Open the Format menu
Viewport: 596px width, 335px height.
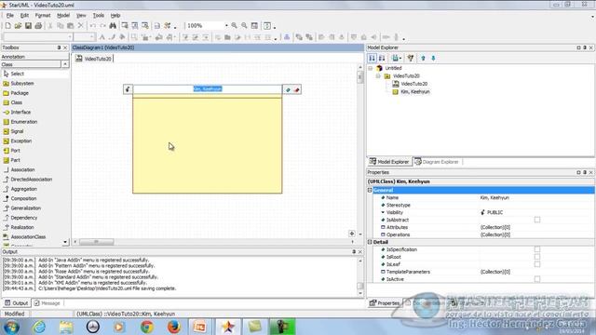[x=43, y=16]
